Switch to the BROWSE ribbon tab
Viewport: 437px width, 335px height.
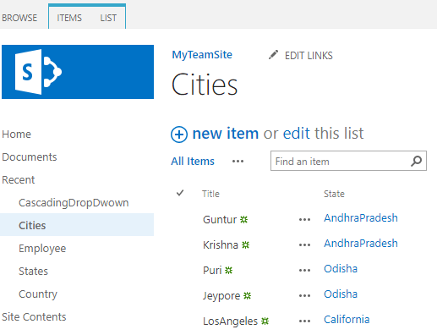click(x=19, y=18)
